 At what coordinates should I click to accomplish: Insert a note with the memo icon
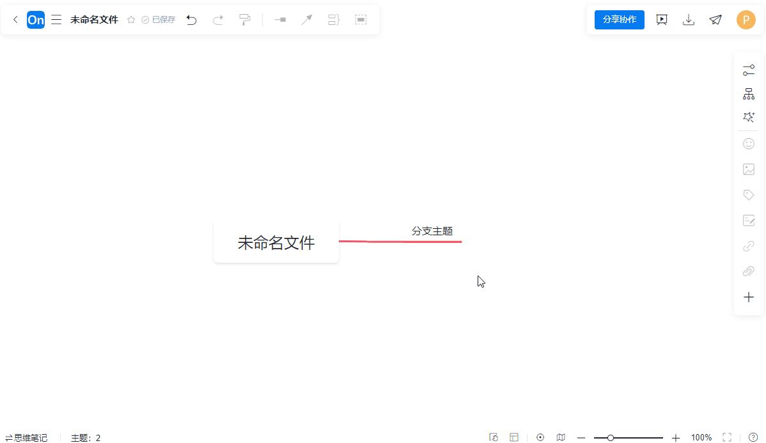(x=749, y=220)
